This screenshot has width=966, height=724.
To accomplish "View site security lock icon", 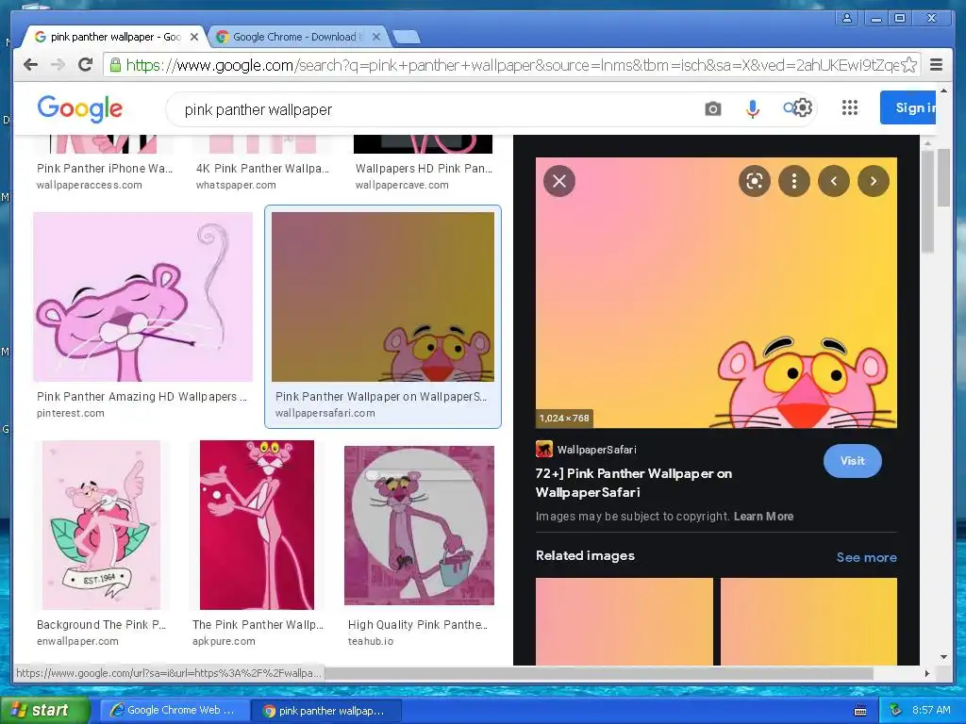I will [x=115, y=65].
